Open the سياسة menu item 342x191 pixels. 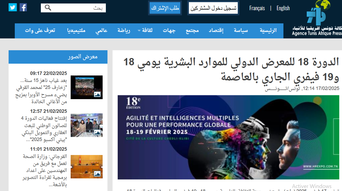click(241, 30)
